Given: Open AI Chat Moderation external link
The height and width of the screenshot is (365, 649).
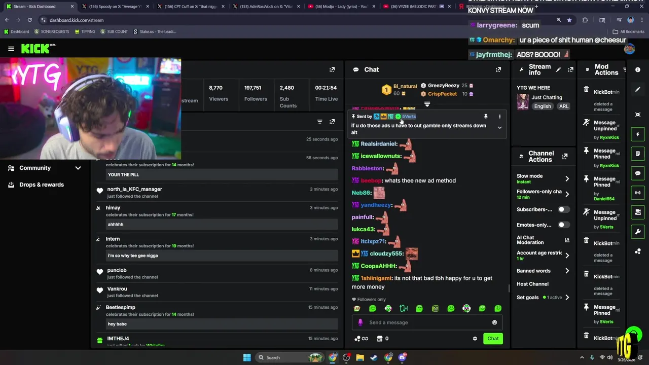Looking at the screenshot, I should tap(567, 240).
